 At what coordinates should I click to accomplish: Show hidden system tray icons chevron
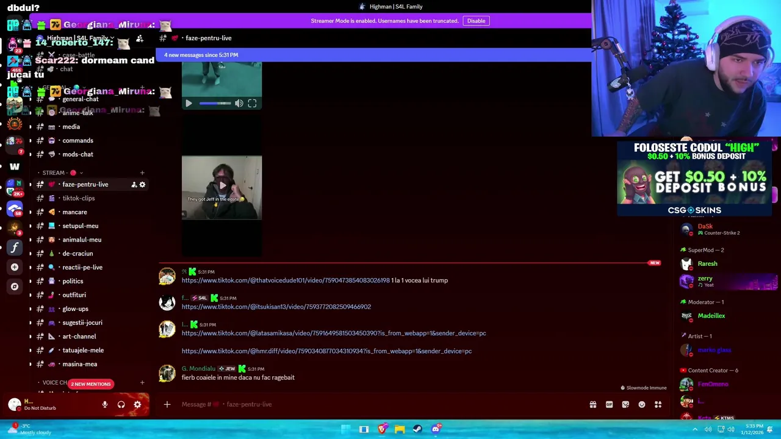point(694,429)
